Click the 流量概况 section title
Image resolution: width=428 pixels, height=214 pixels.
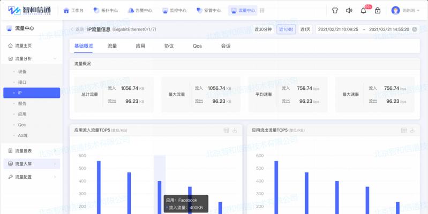82,64
